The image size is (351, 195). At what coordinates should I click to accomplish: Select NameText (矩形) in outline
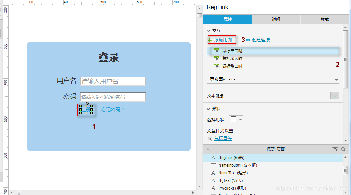pos(273,173)
